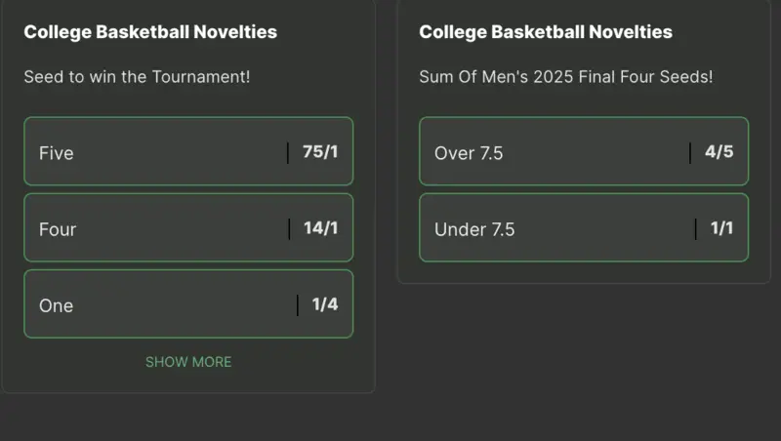Viewport: 781px width, 441px height.
Task: Select the Over 7.5 betting option
Action: [x=583, y=152]
